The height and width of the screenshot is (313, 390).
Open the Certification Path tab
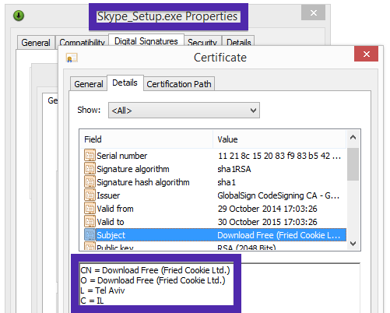tap(179, 84)
